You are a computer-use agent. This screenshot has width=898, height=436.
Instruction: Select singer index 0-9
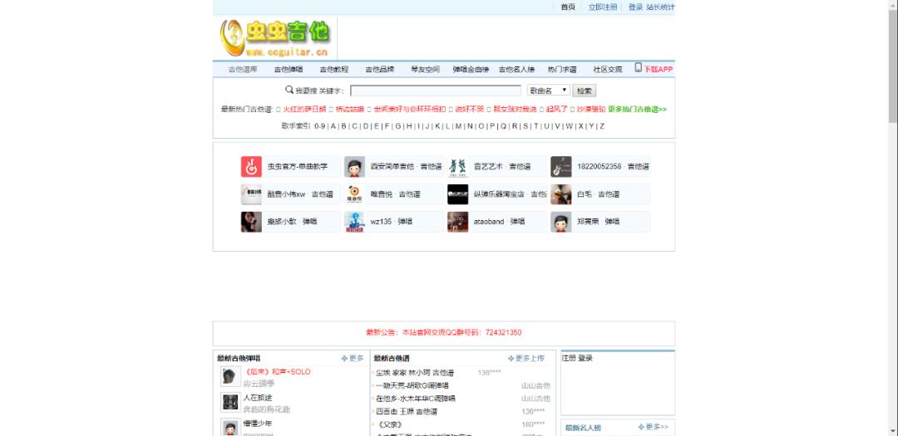click(319, 126)
